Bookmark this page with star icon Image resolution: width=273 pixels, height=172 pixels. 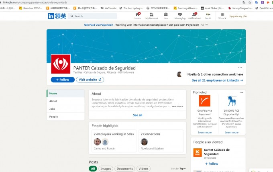pyautogui.click(x=250, y=2)
